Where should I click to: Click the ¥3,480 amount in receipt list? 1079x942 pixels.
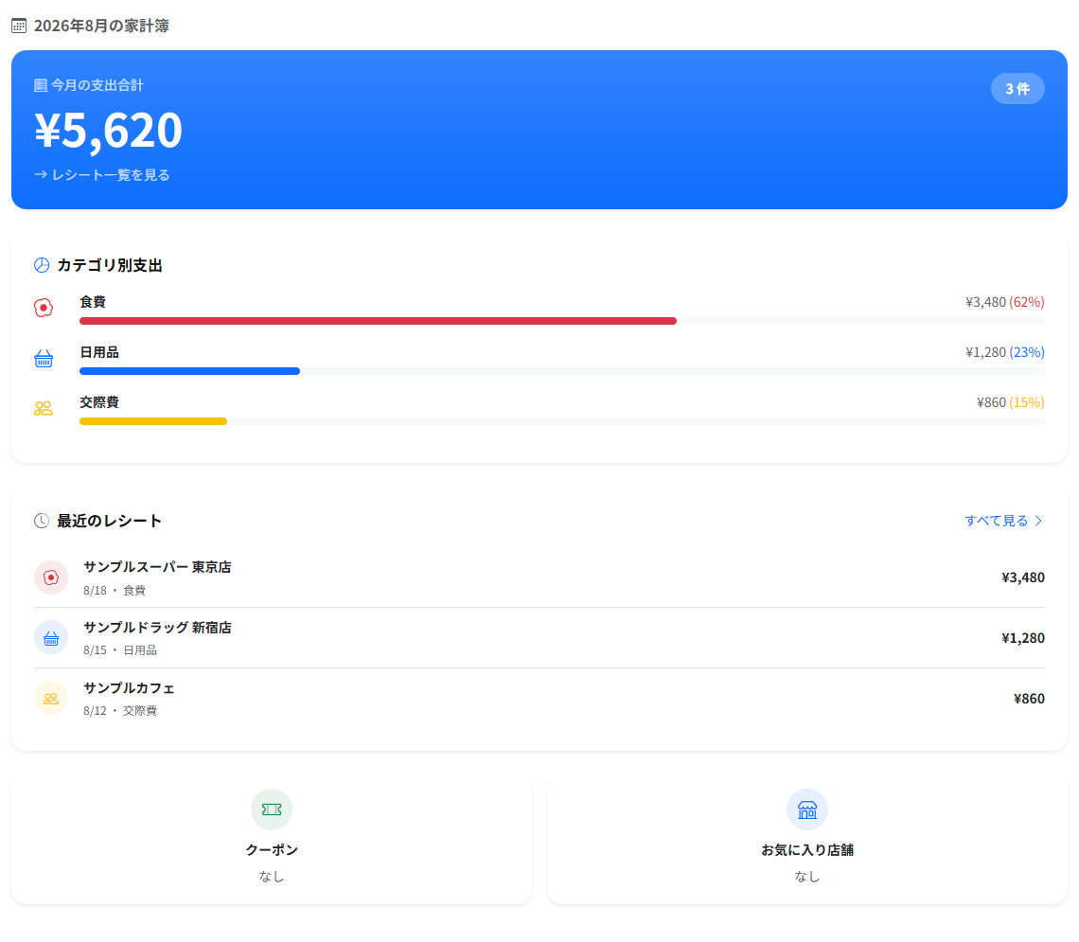pyautogui.click(x=1022, y=578)
